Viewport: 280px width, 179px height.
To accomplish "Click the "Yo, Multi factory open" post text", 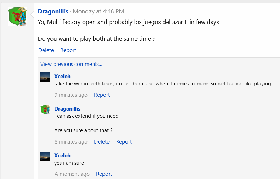I will tap(128, 22).
